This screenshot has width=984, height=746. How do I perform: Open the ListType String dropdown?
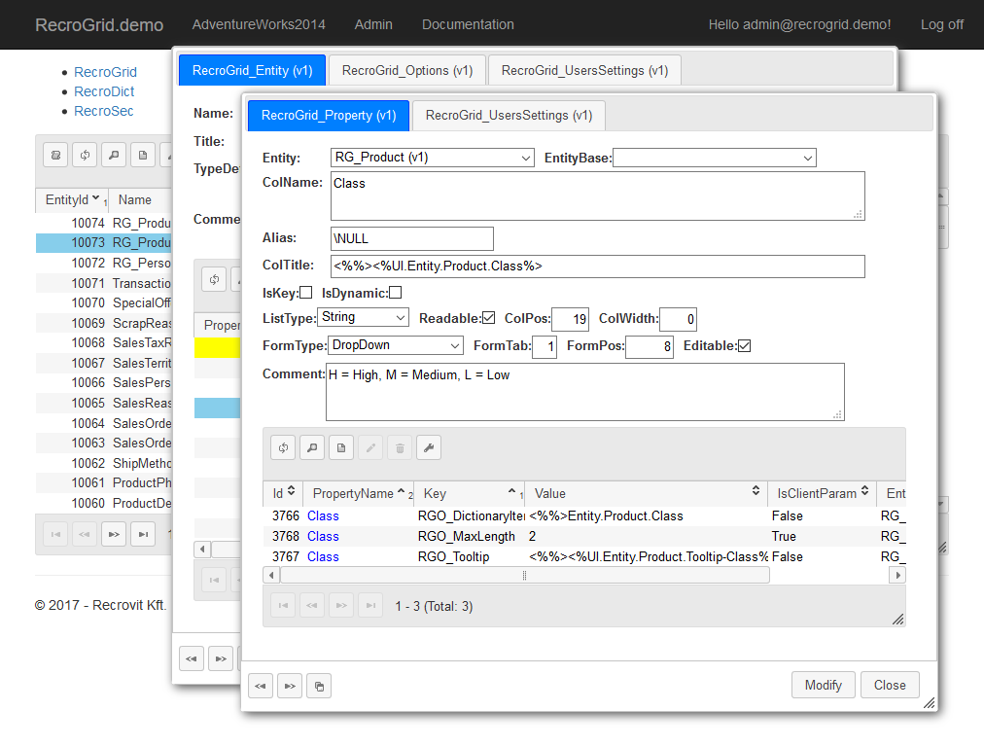(364, 317)
